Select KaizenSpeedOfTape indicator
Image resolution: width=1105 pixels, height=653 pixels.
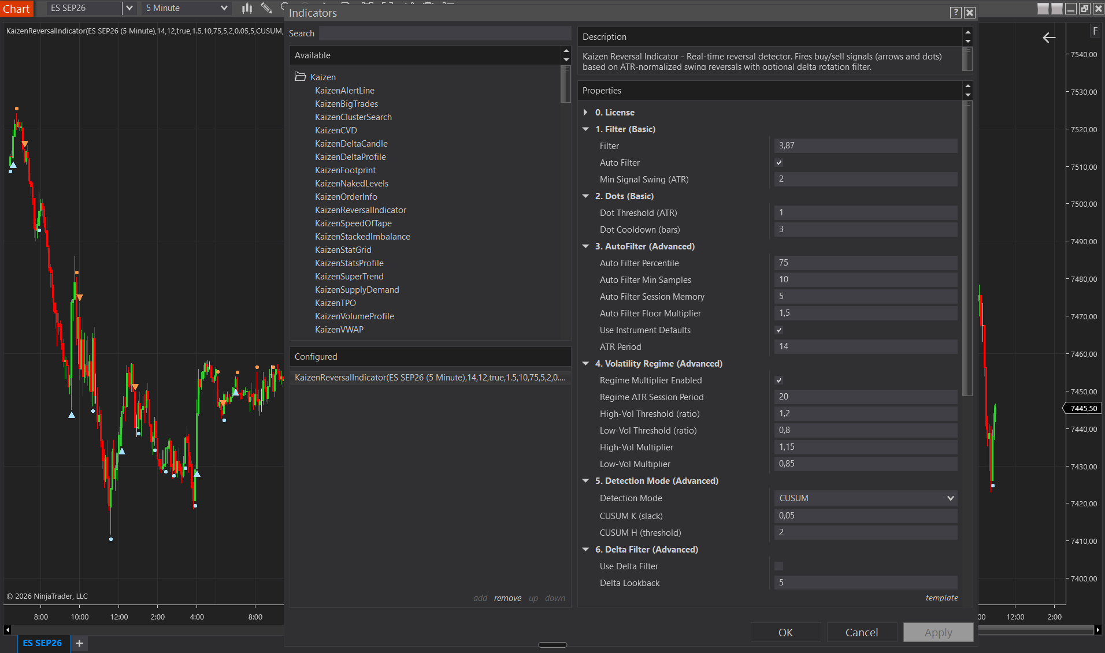(x=353, y=223)
